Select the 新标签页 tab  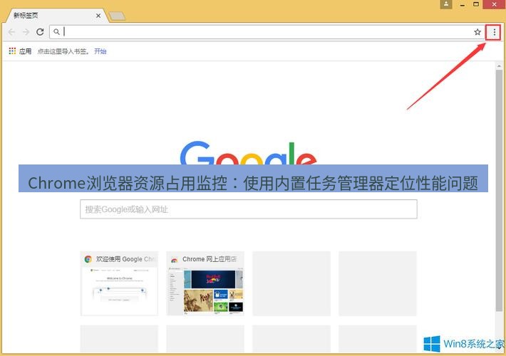tap(56, 16)
